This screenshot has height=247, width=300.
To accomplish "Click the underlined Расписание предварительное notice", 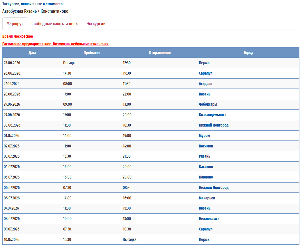I will [x=56, y=44].
